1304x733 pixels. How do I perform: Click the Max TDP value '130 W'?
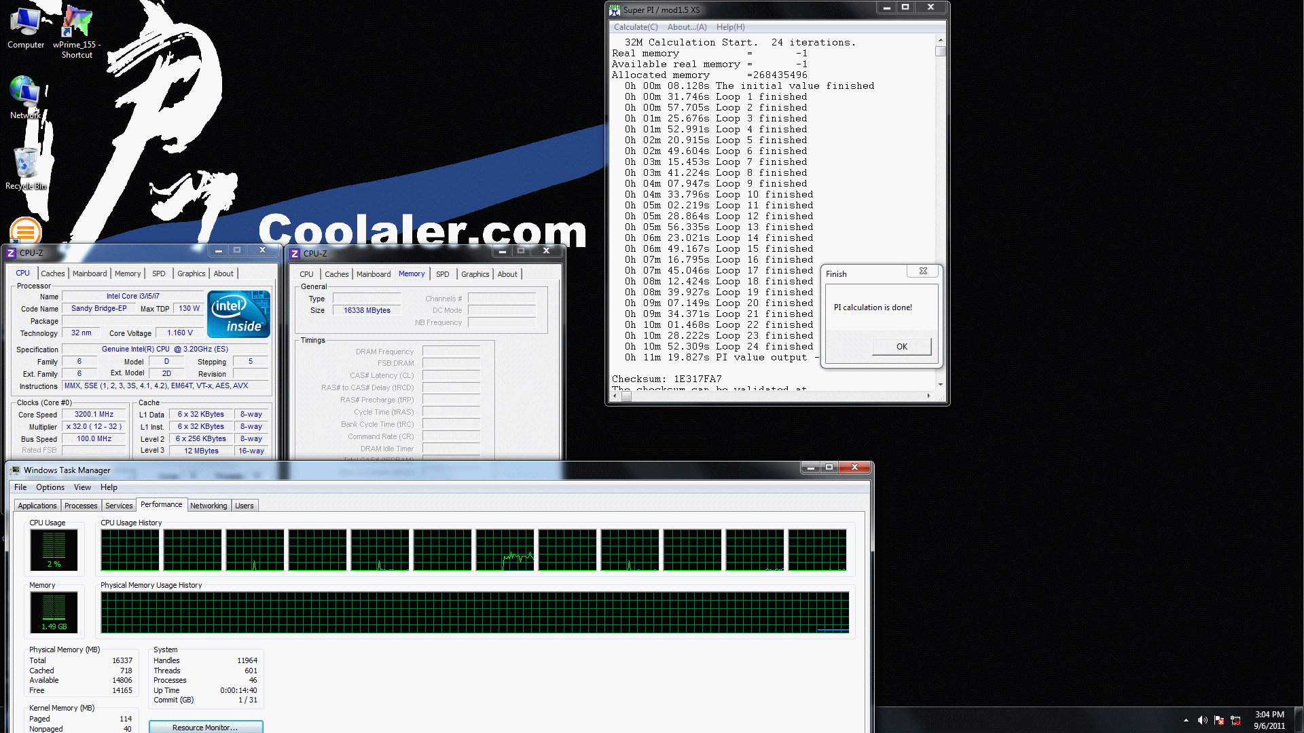[189, 308]
